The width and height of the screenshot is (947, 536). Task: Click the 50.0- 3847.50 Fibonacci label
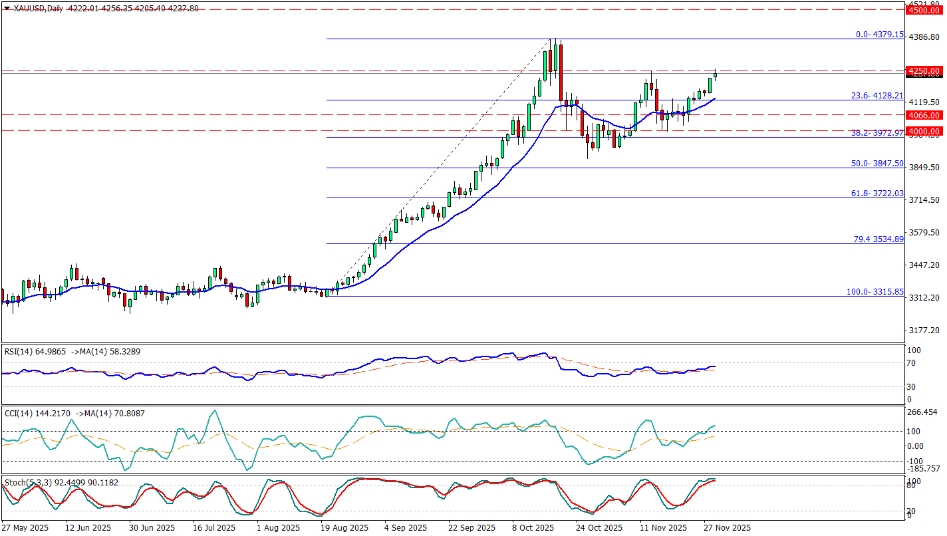coord(877,163)
